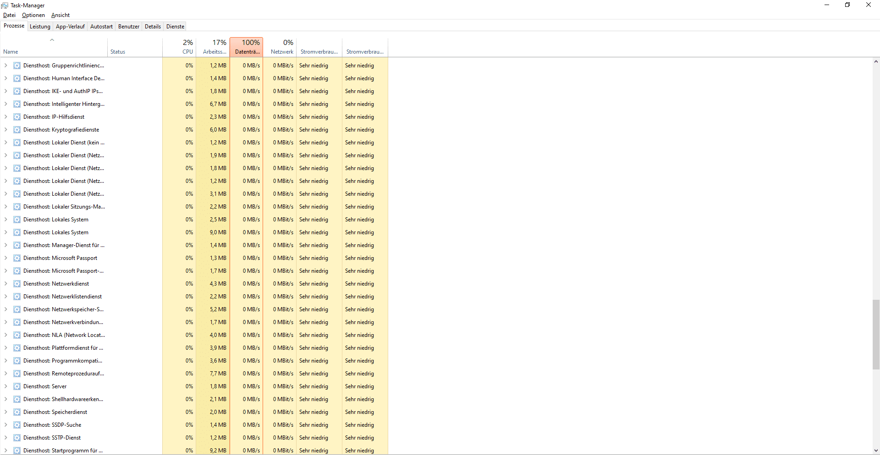Click service icon of Diensthost: IKE- und AuthIP

click(17, 91)
